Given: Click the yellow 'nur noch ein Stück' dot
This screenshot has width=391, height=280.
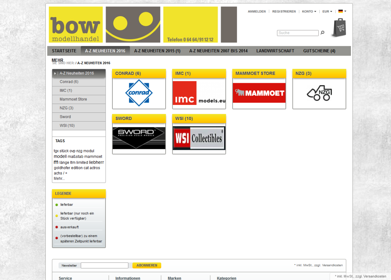Looking at the screenshot, I should point(57,216).
